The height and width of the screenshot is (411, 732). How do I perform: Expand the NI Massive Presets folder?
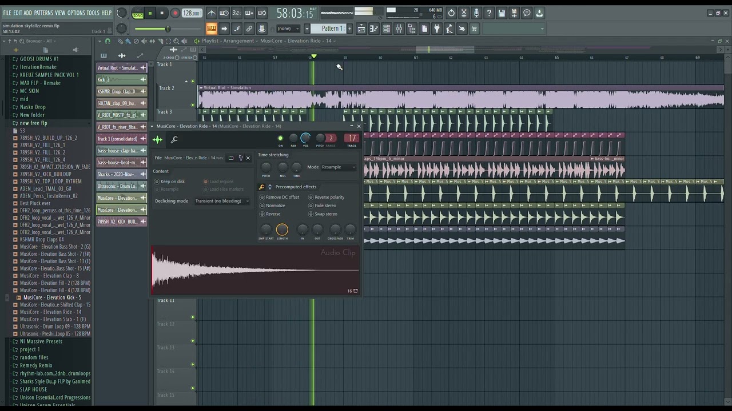click(41, 341)
